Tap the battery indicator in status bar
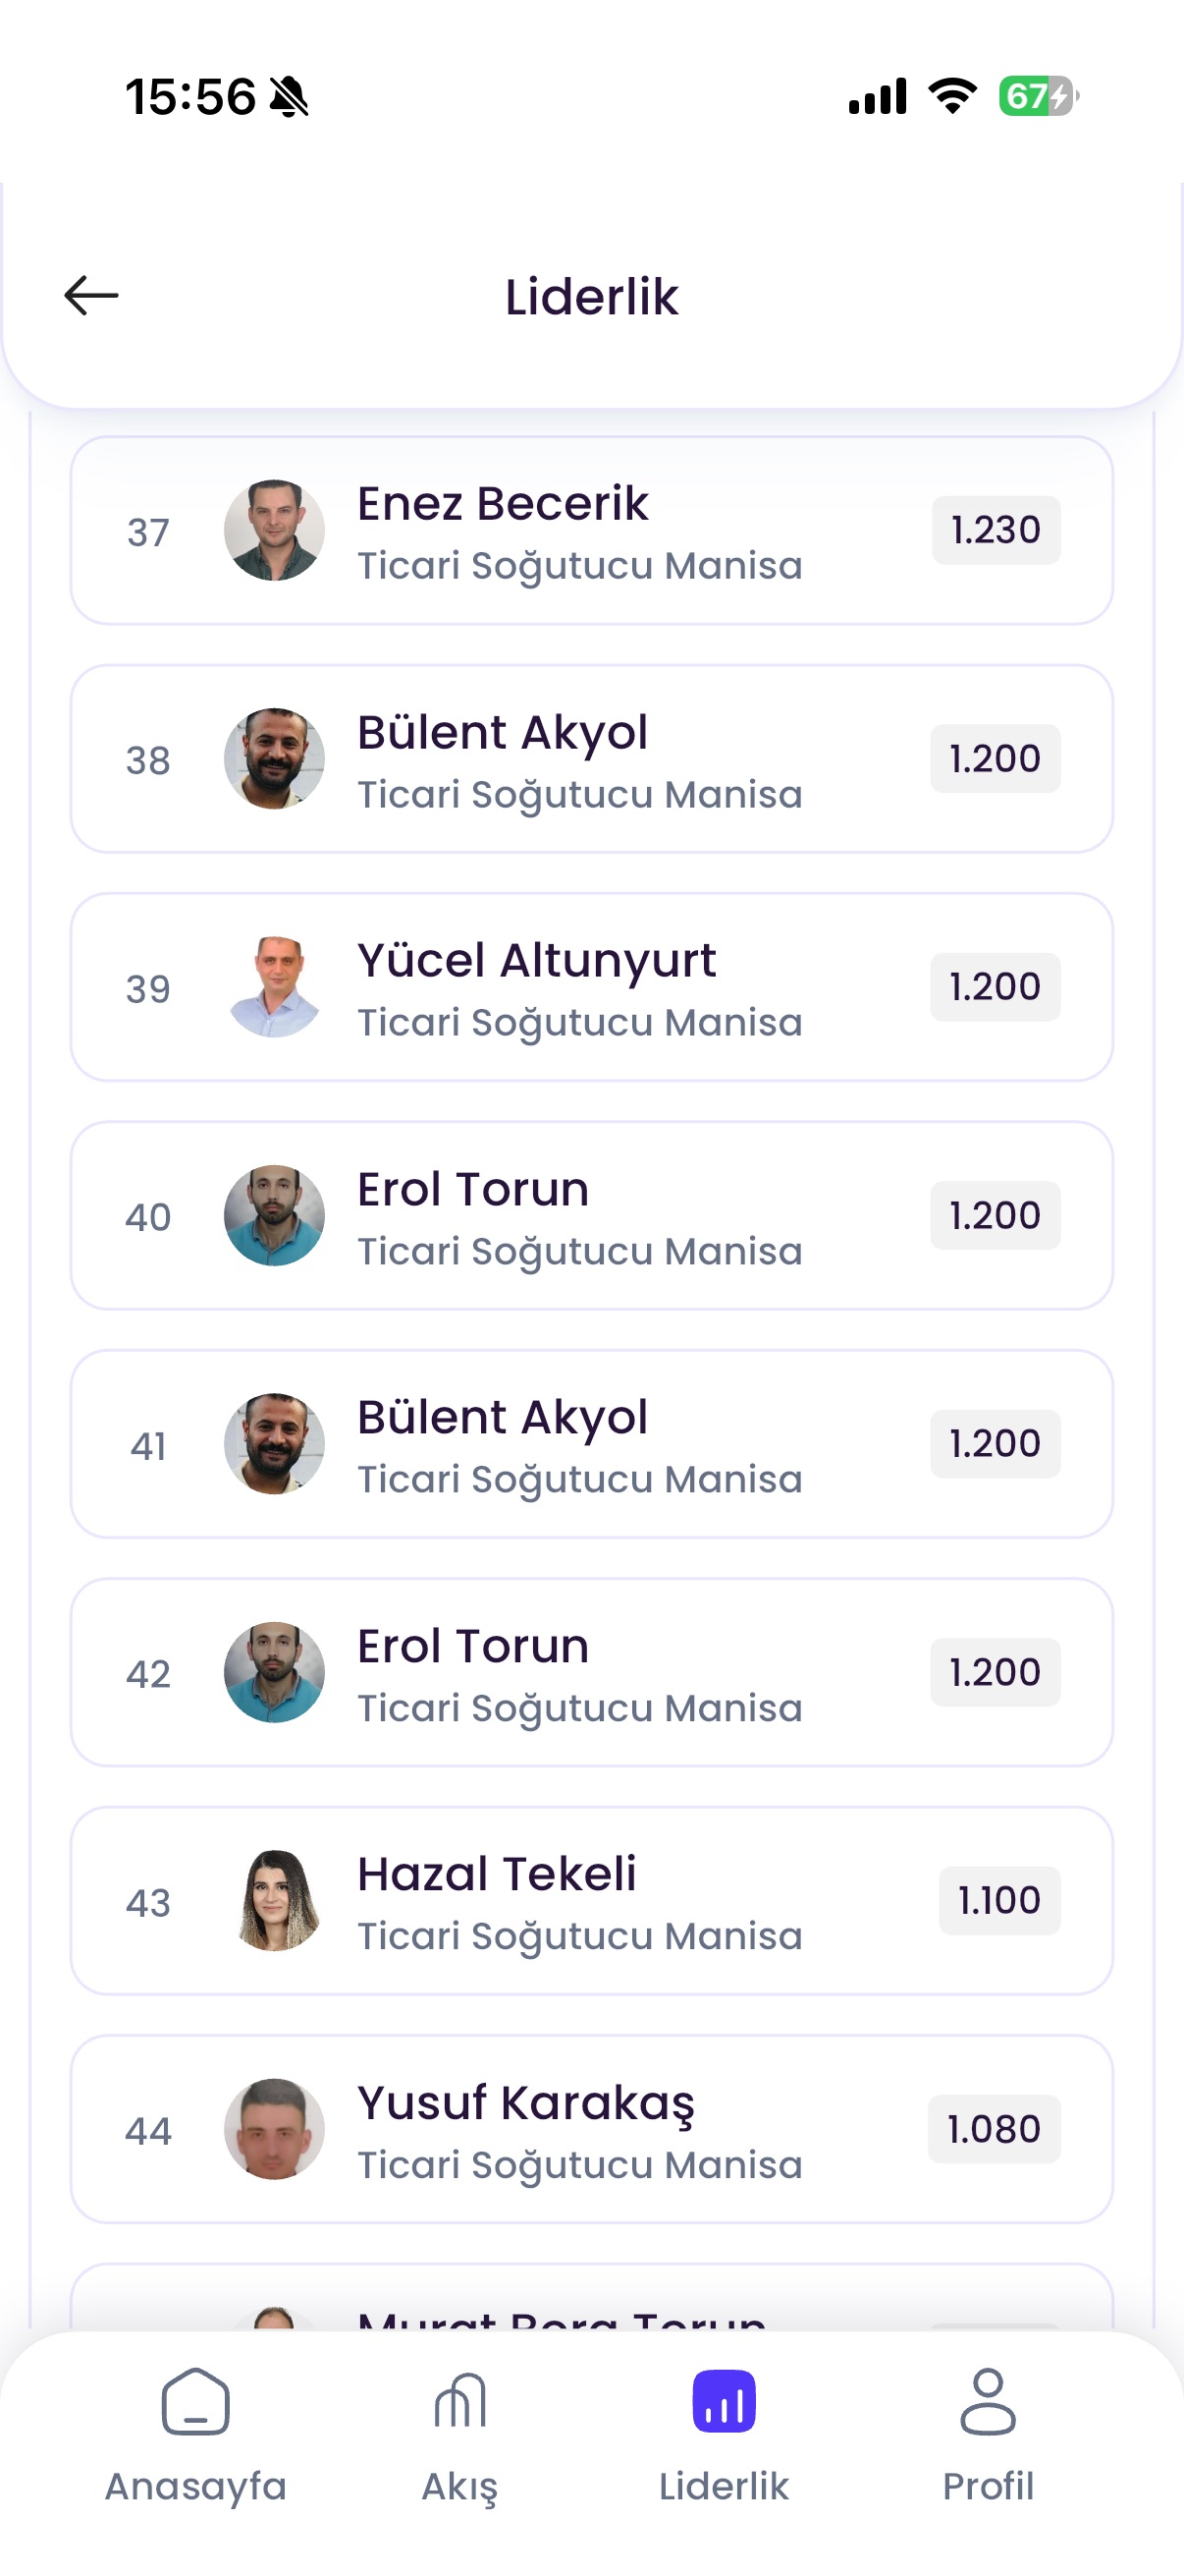Viewport: 1184px width, 2576px height. pos(1038,97)
